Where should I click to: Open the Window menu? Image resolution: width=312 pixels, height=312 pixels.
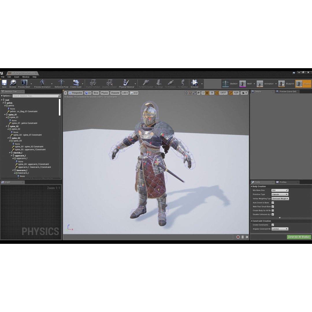(26, 77)
